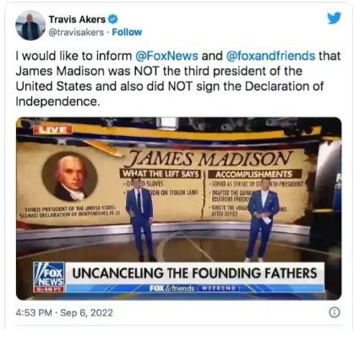Open the @foxandfriends mention link
354x341 pixels.
(270, 56)
